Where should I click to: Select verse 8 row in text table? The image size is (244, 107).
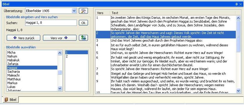166,75
